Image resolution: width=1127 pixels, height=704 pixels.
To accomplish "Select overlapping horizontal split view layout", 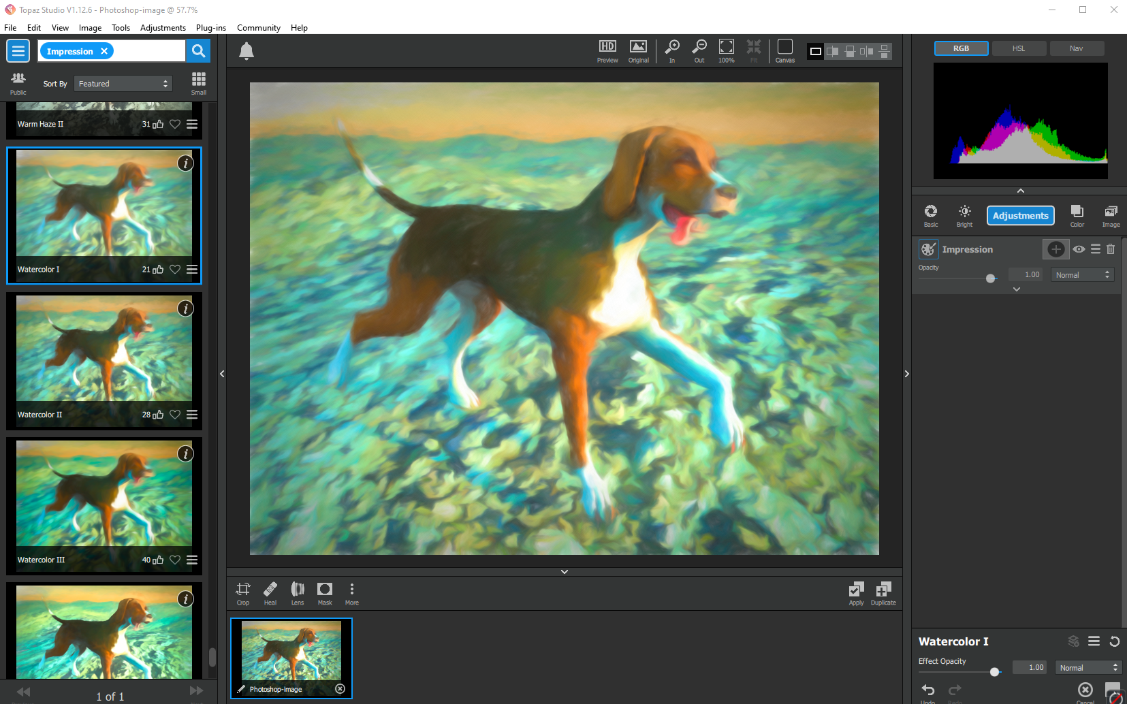I will click(850, 51).
